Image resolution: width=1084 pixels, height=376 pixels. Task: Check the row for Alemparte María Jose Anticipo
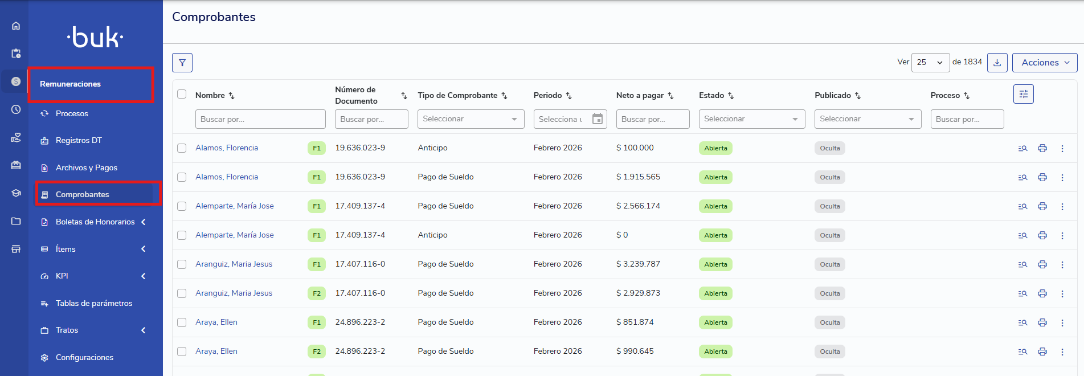[x=182, y=235]
